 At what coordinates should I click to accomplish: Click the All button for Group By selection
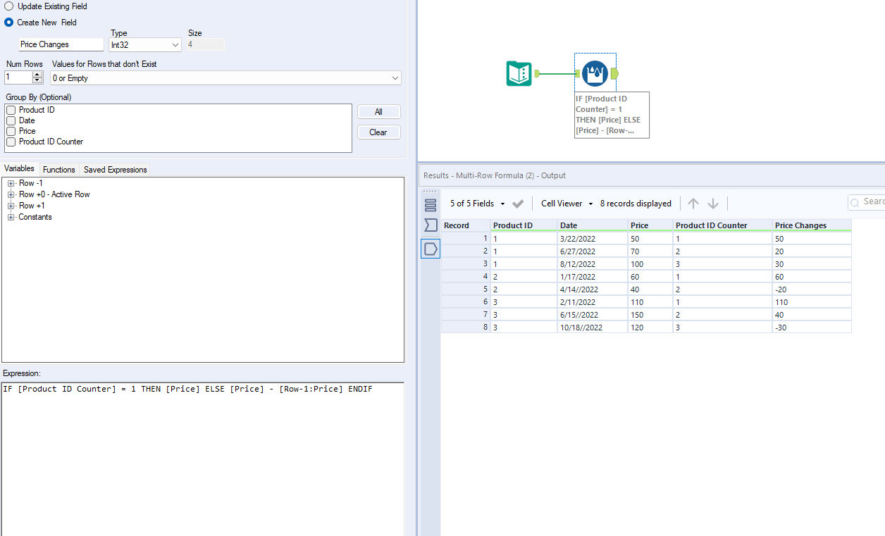[379, 111]
